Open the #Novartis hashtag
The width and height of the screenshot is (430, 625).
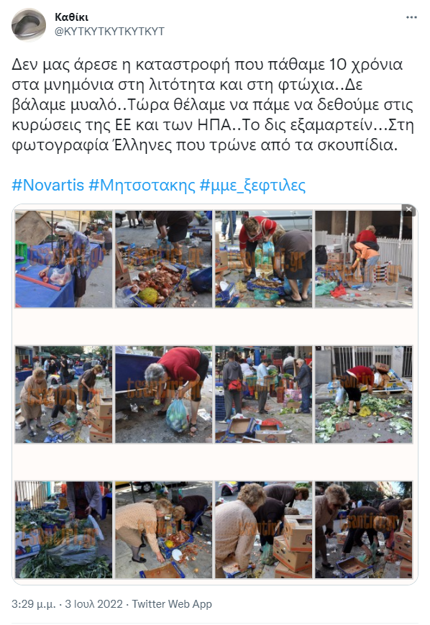pos(48,186)
